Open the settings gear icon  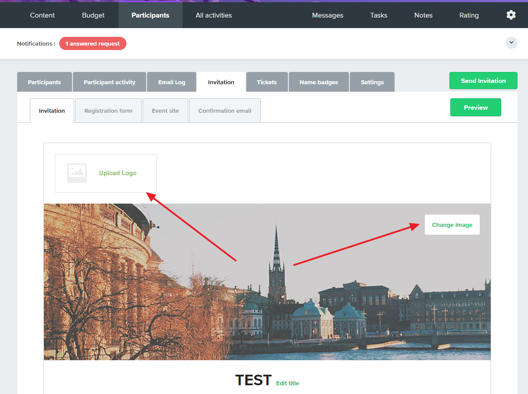point(511,15)
